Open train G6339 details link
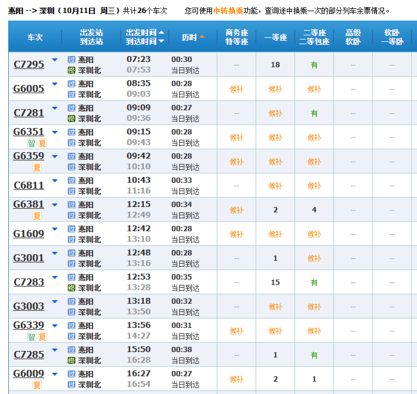This screenshot has width=417, height=394. coord(29,325)
